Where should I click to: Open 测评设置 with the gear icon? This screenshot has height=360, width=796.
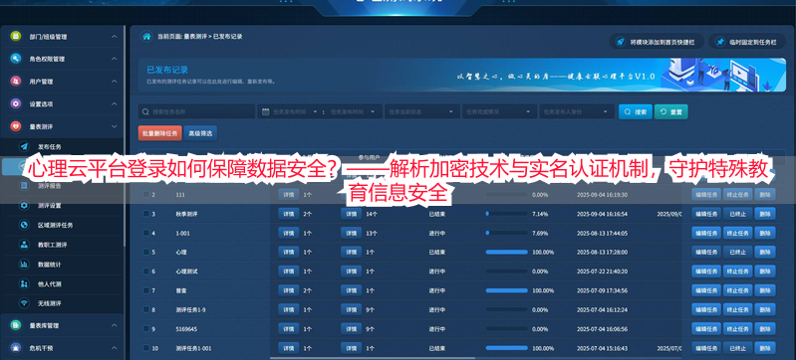24,205
